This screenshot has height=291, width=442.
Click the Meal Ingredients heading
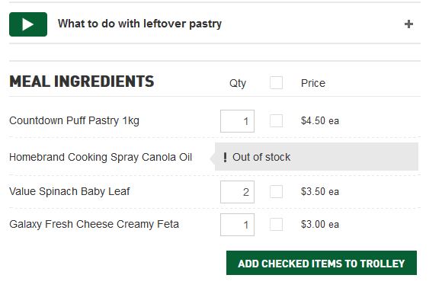point(82,82)
